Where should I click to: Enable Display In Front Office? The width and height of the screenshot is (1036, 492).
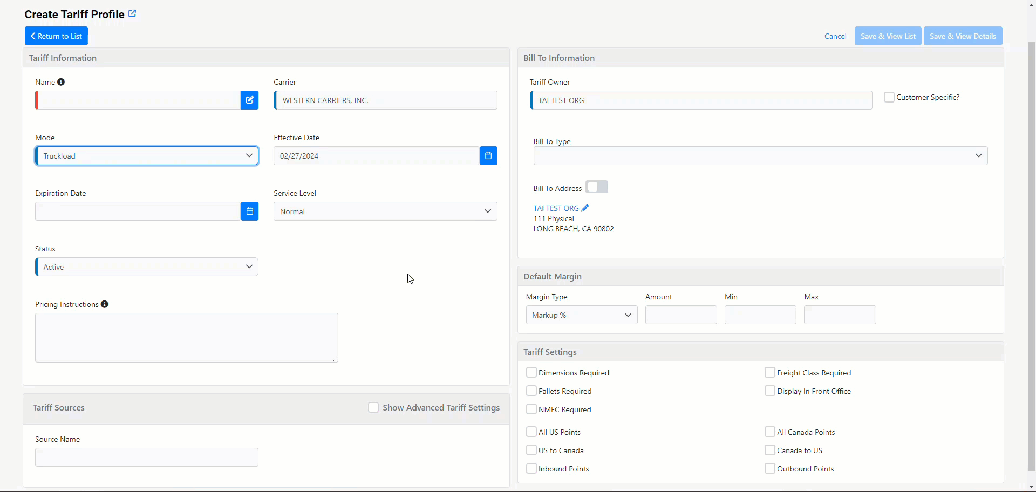coord(770,391)
